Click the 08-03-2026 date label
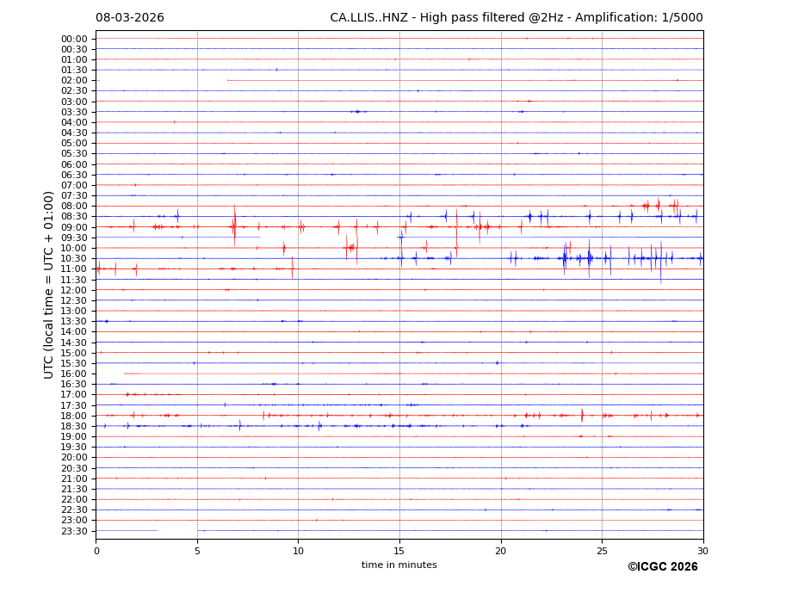This screenshot has height=599, width=798. click(129, 18)
